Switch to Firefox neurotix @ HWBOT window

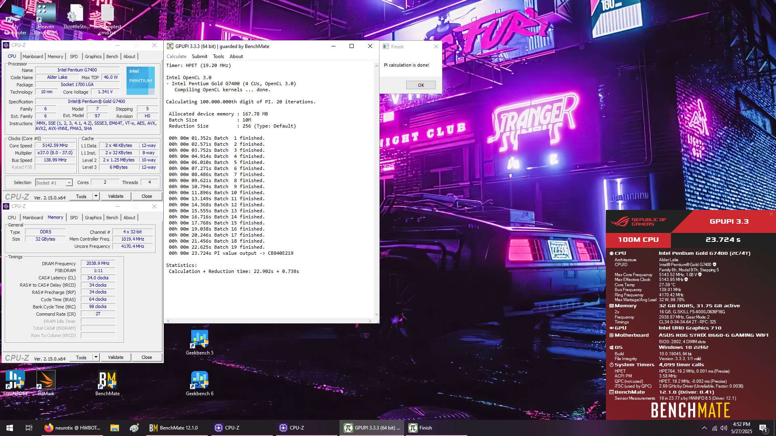click(x=72, y=428)
